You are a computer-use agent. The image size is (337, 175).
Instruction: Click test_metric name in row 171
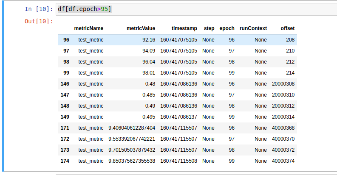(91, 128)
